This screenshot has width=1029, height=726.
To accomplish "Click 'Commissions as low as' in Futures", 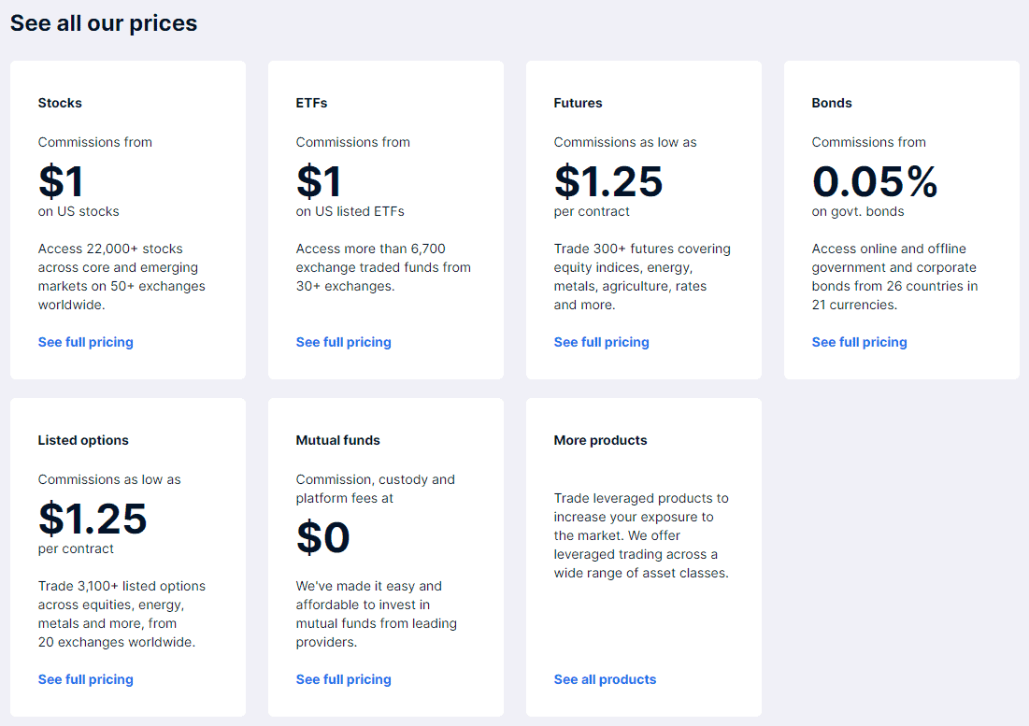I will click(x=625, y=142).
